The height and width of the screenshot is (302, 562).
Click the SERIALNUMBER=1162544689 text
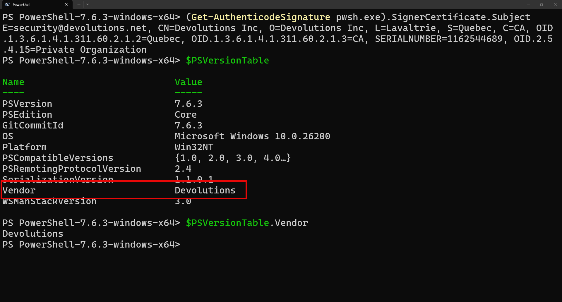click(439, 39)
